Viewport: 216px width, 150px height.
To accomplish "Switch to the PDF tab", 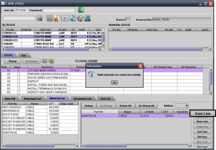I will (x=24, y=55).
